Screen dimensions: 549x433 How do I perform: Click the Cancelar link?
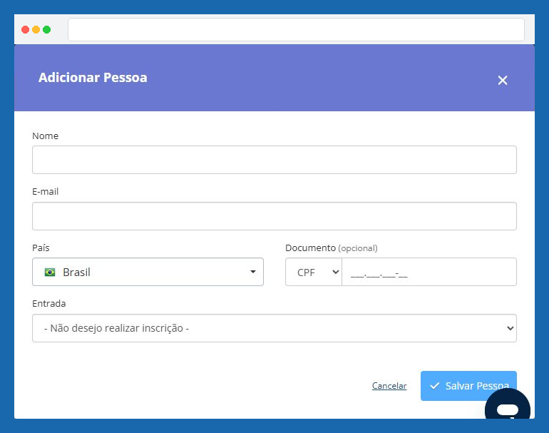(x=389, y=386)
